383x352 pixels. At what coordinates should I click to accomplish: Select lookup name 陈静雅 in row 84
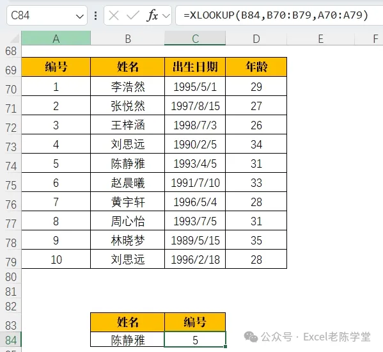(x=127, y=340)
